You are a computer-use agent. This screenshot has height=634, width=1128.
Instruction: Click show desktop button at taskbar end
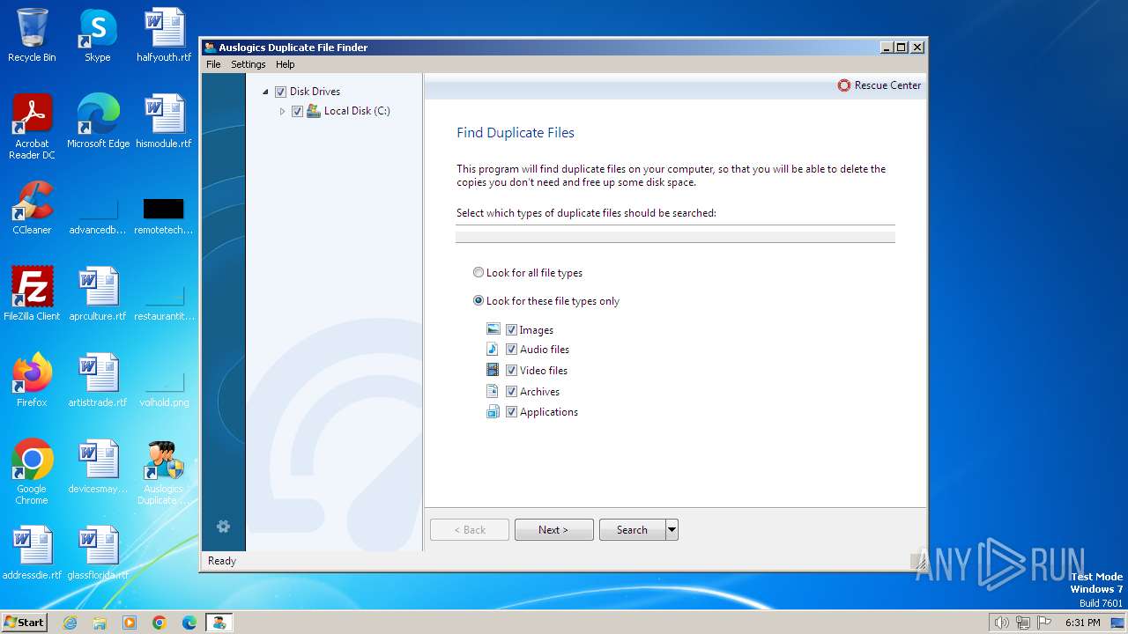point(1117,623)
